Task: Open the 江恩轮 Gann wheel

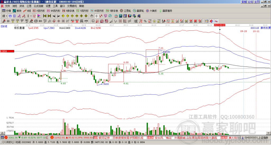Action: (126, 11)
